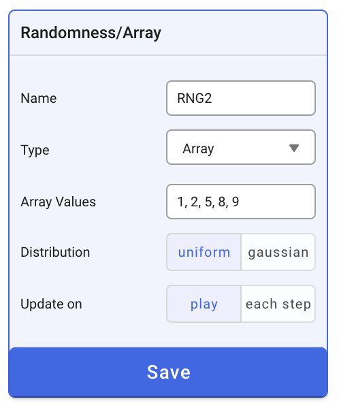Focus the Name input containing RNG2
Image resolution: width=339 pixels, height=410 pixels.
click(241, 98)
